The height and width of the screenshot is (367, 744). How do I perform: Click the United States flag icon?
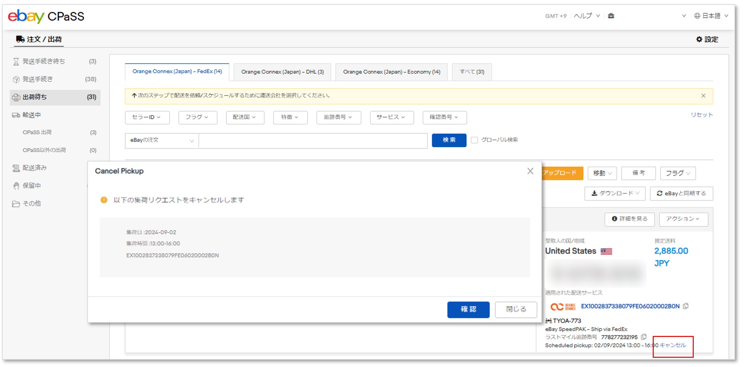pos(606,251)
